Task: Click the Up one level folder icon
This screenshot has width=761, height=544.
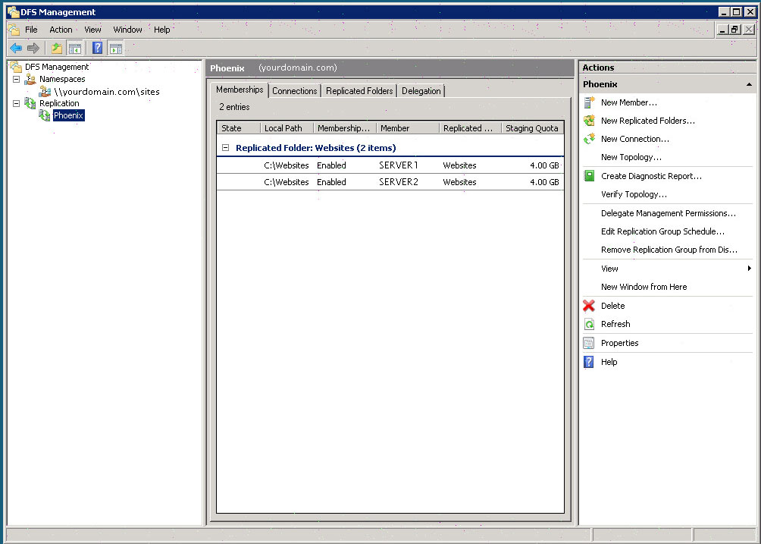Action: pyautogui.click(x=57, y=48)
